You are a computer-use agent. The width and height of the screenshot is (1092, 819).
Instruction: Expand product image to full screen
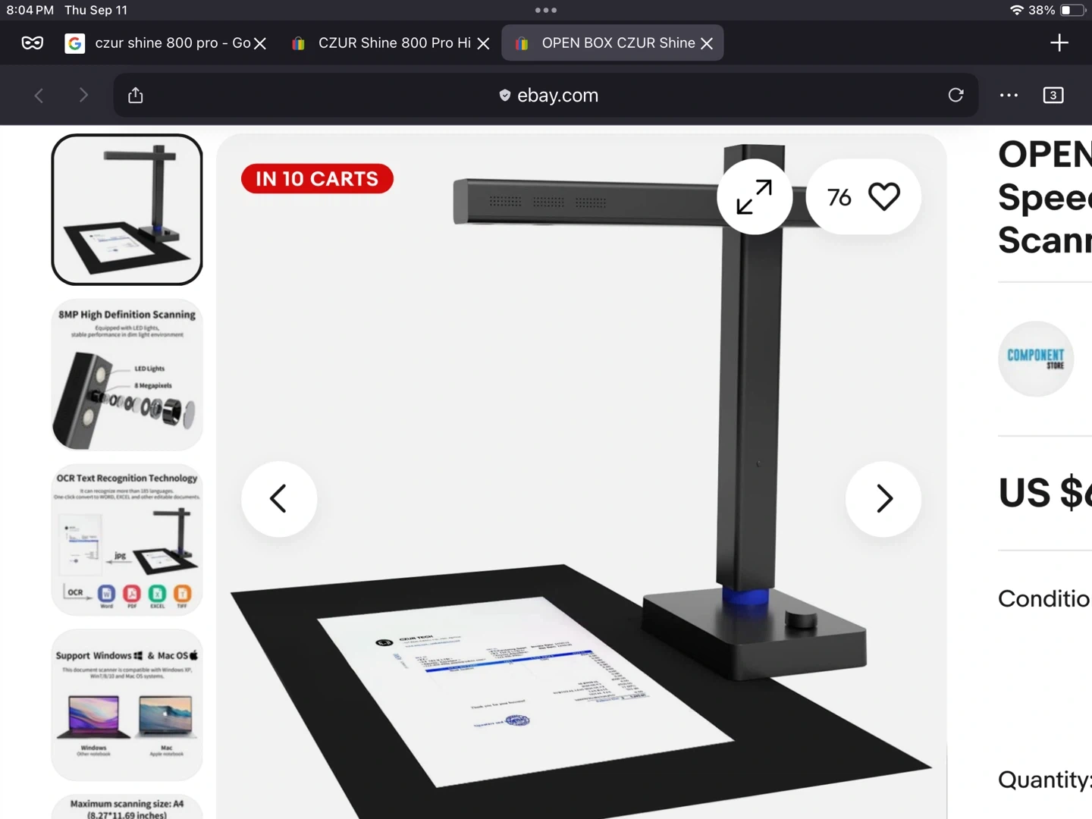tap(755, 197)
